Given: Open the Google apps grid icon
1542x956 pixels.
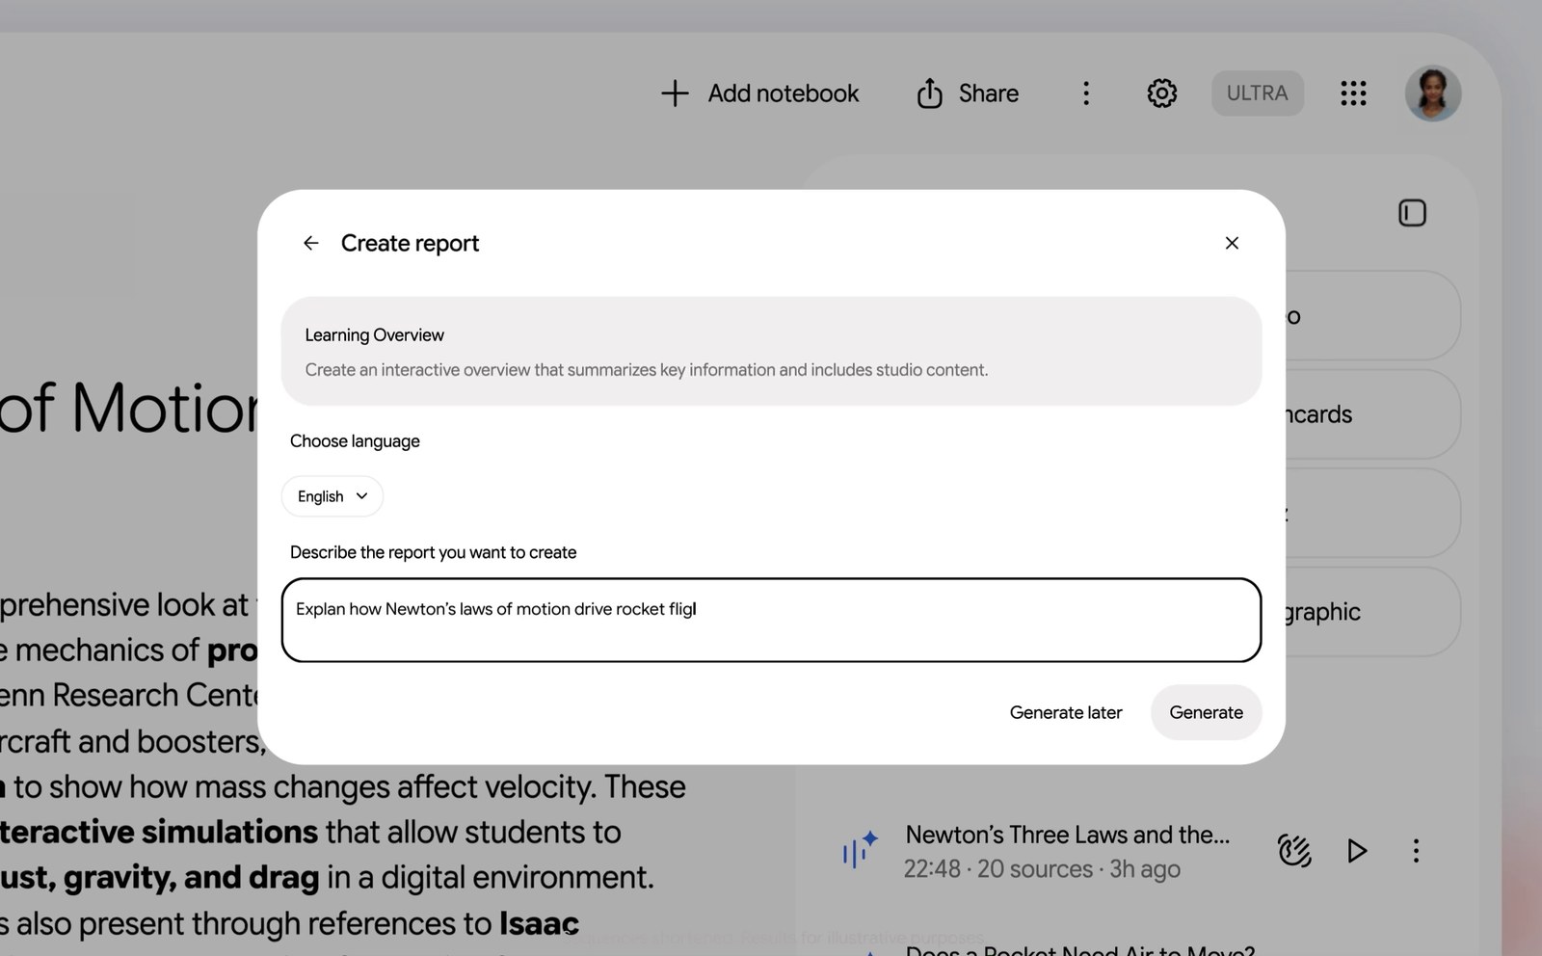Looking at the screenshot, I should [x=1353, y=93].
